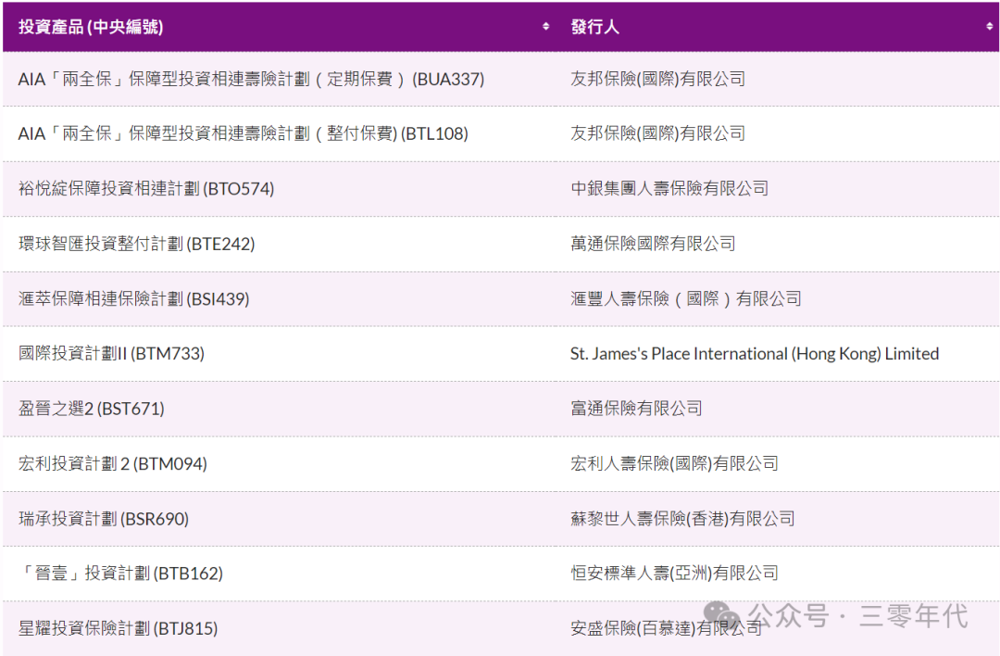
Task: Click issuer 友邦保險(國際)有限公司 in BUA337 row
Action: (x=657, y=79)
